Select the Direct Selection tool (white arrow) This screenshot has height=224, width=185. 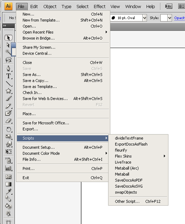point(8,45)
